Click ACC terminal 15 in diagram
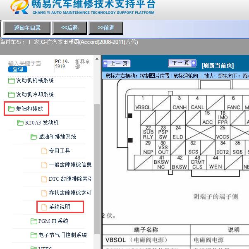Viewport: 249px width, 249px height. (208, 118)
